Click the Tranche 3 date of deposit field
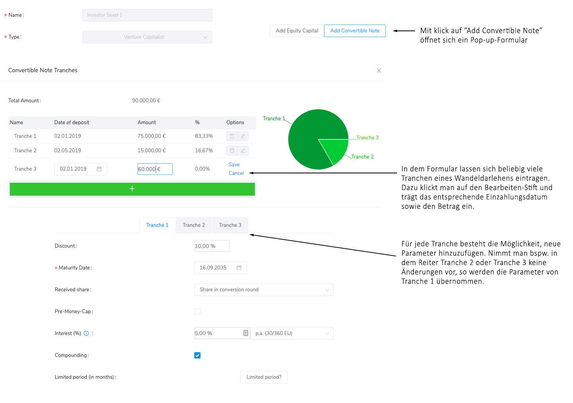 81,169
